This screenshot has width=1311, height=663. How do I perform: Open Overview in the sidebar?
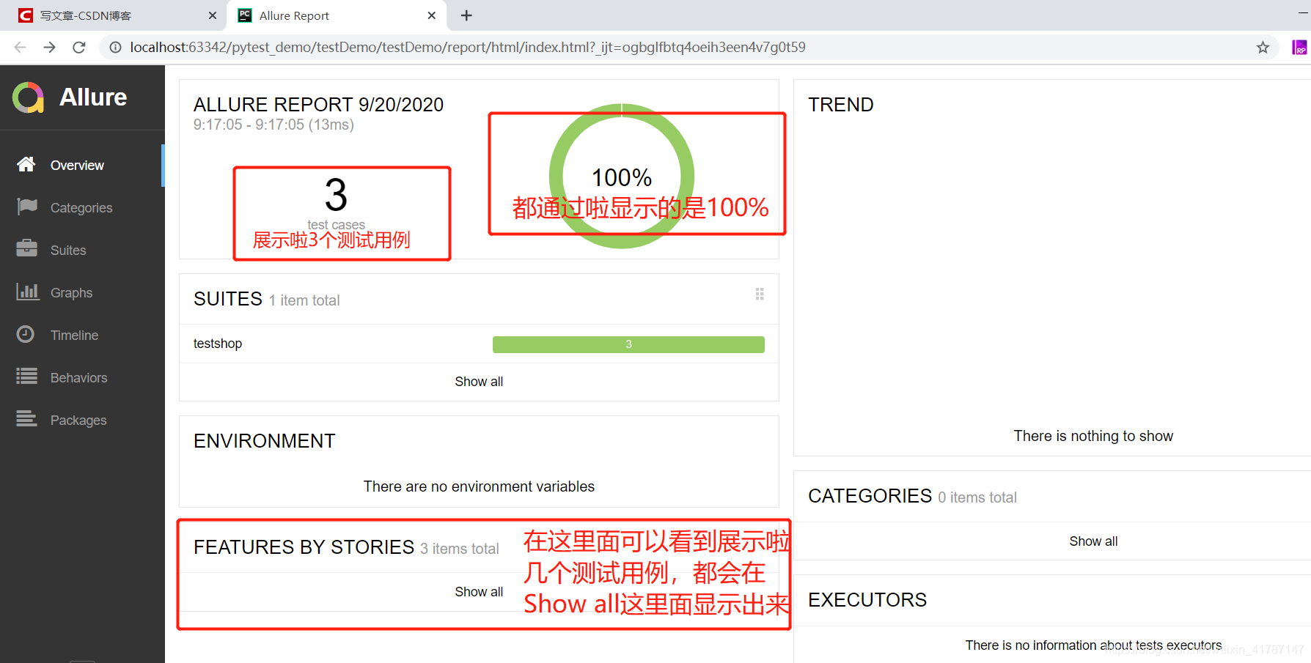pos(82,166)
